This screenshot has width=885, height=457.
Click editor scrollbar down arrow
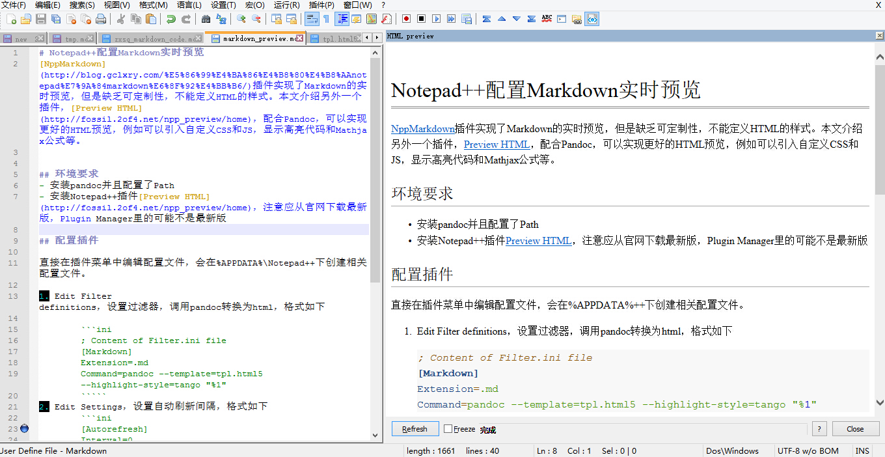pos(376,435)
